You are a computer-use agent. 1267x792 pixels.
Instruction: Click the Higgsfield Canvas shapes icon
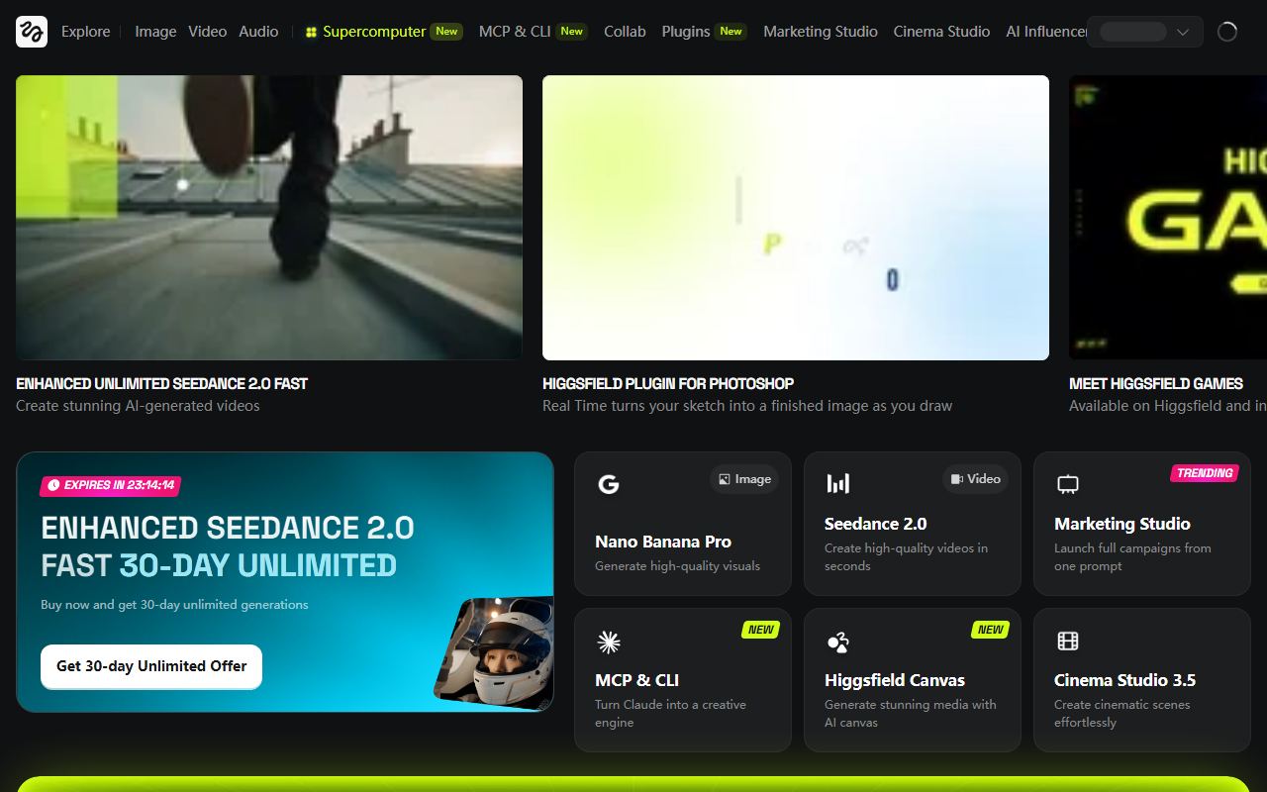coord(838,642)
